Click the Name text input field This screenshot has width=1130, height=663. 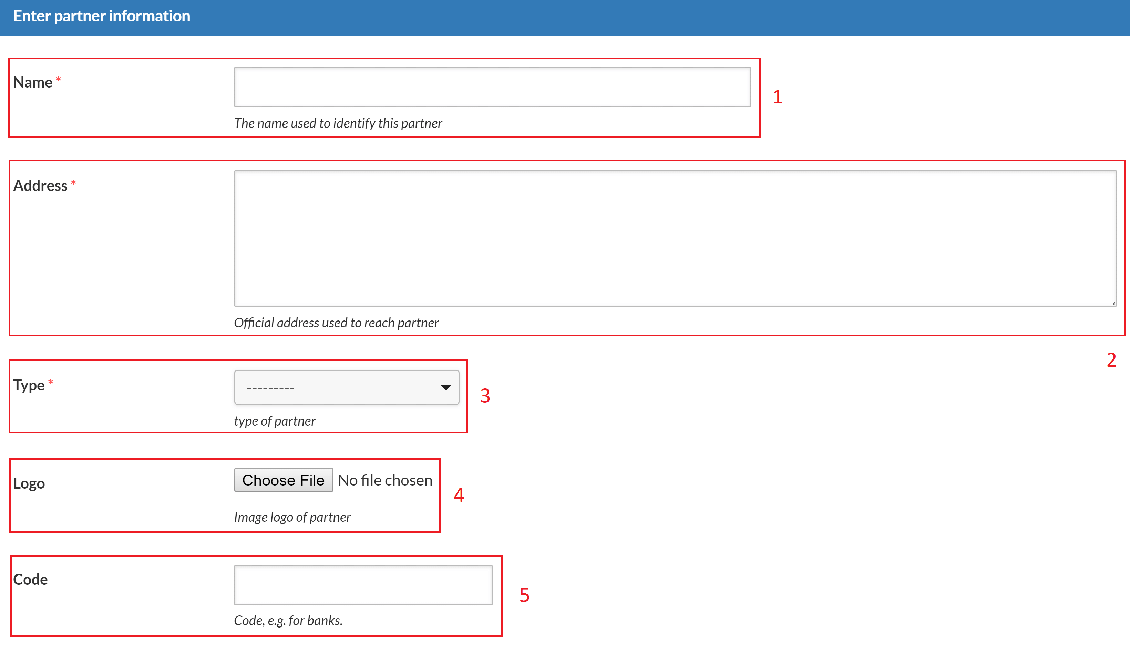492,87
